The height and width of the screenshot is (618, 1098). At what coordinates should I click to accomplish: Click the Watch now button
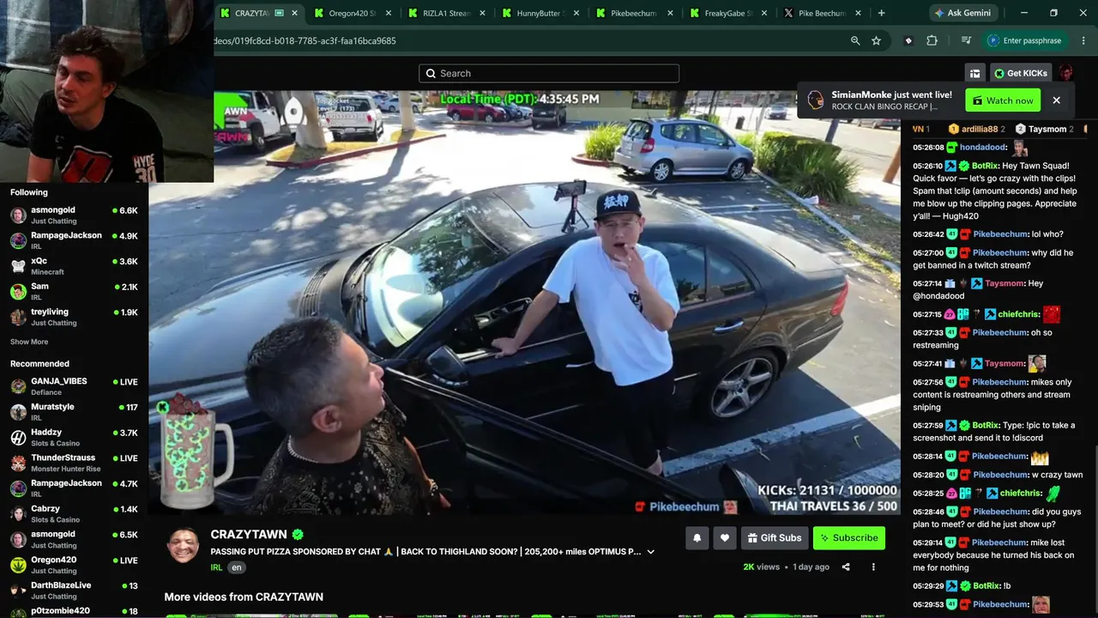point(1003,100)
